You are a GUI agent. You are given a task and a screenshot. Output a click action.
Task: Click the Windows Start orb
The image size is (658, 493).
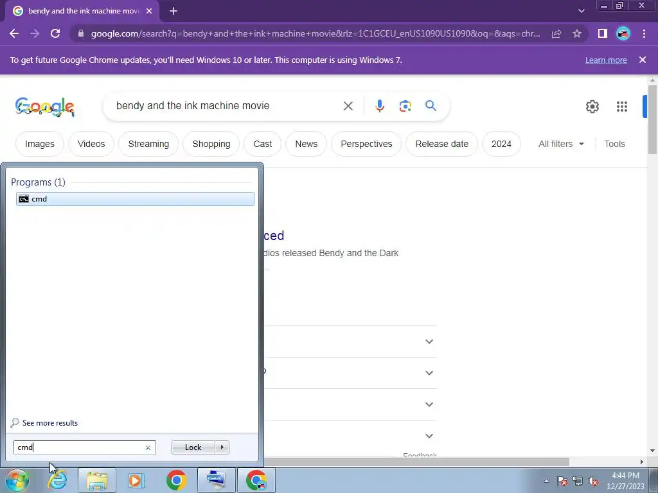[17, 480]
